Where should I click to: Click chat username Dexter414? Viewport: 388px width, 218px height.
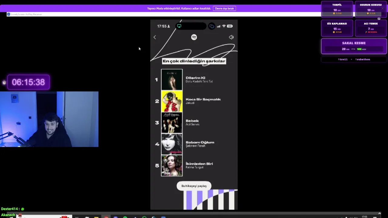click(x=9, y=209)
